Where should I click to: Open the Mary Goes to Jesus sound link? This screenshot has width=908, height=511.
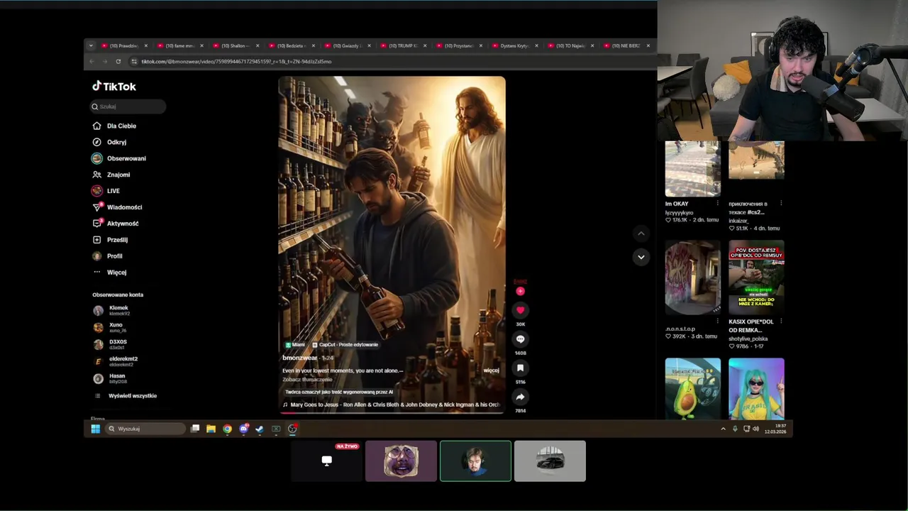pyautogui.click(x=391, y=405)
